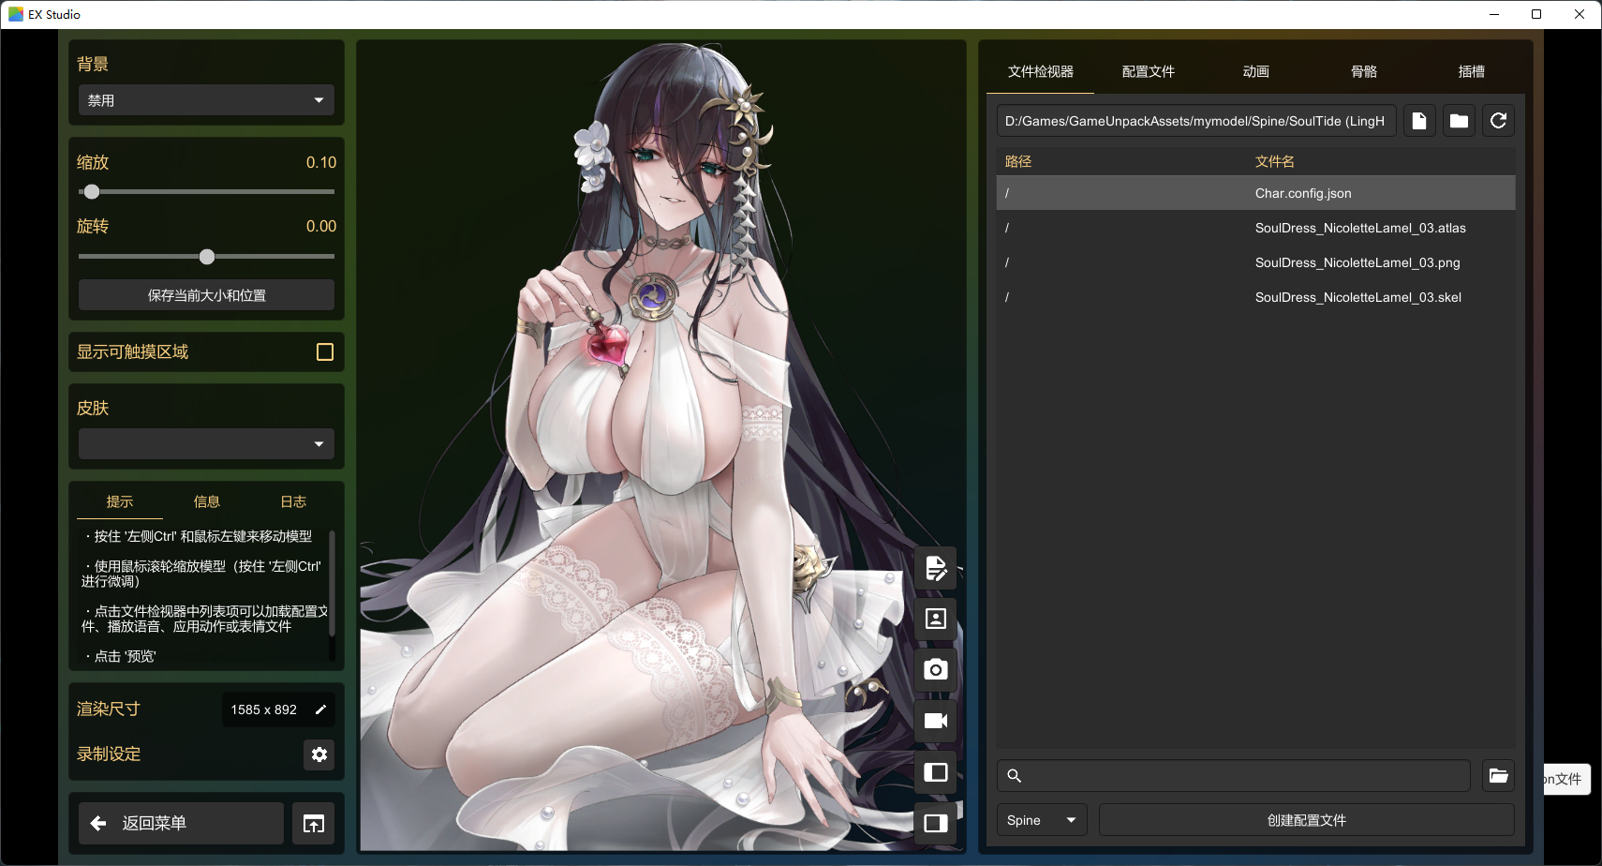Take a screenshot with the camera icon
This screenshot has width=1602, height=866.
click(x=936, y=670)
